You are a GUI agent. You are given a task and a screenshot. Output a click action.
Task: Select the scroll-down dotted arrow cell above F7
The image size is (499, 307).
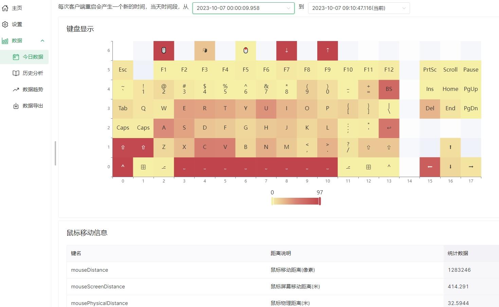[x=286, y=51]
